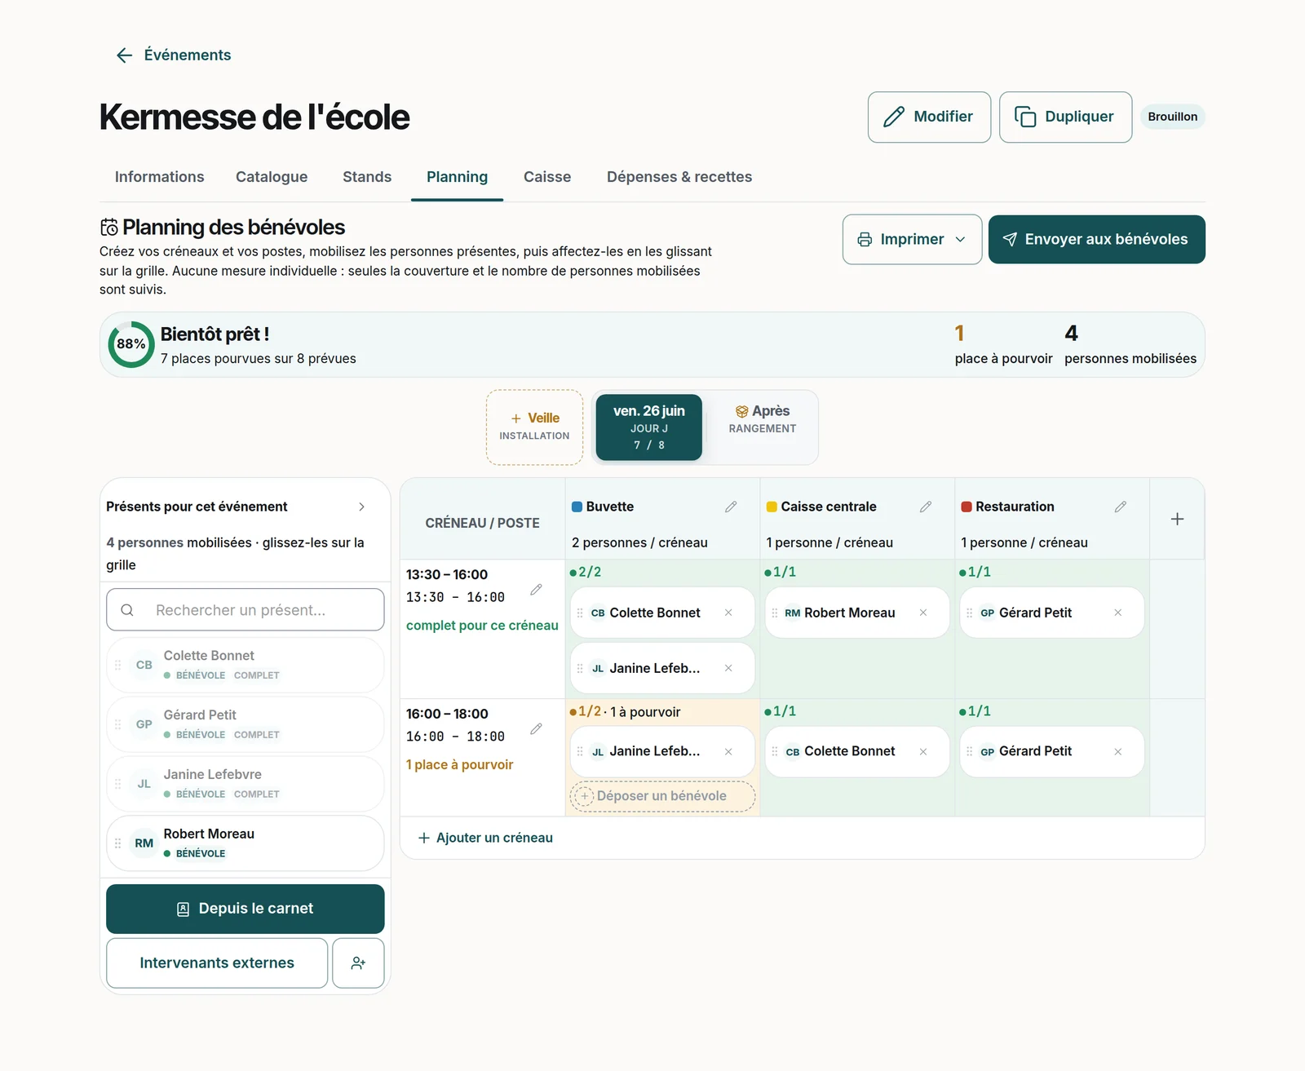Image resolution: width=1305 pixels, height=1071 pixels.
Task: Select the Robert Moreau present card
Action: tap(245, 843)
